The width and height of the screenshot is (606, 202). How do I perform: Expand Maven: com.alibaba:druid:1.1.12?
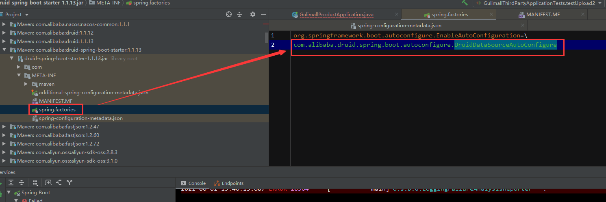click(4, 33)
